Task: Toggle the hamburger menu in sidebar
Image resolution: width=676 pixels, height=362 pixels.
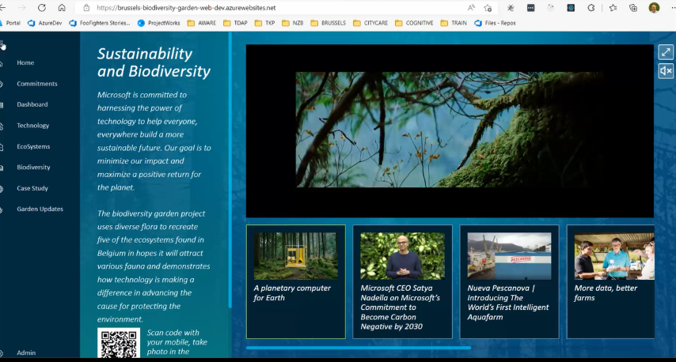Action: (x=2, y=45)
